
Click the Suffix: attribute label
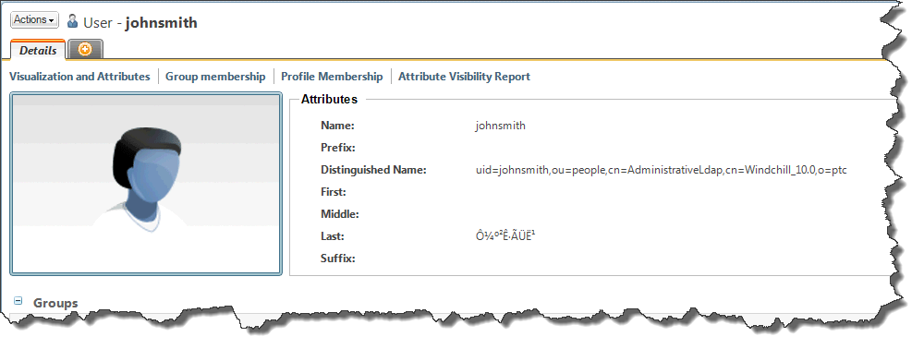point(337,259)
